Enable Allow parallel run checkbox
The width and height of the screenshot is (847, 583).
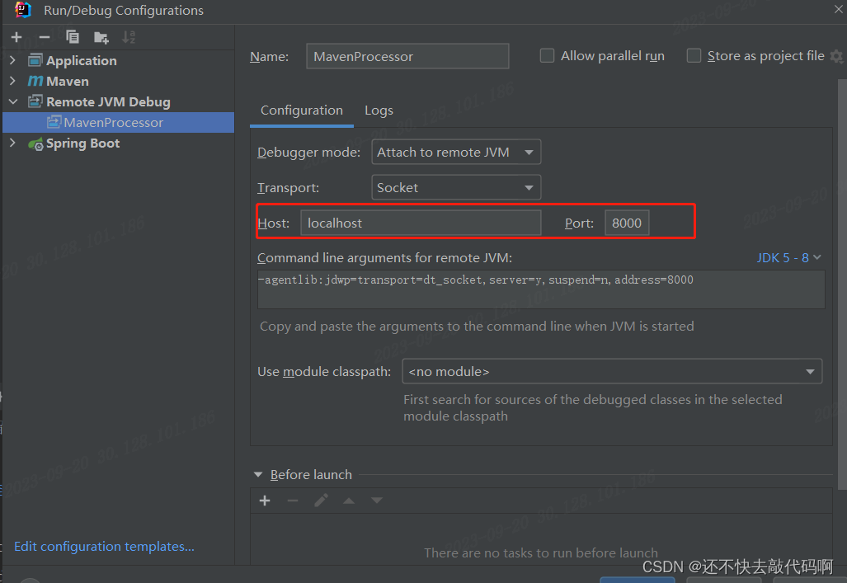point(547,55)
